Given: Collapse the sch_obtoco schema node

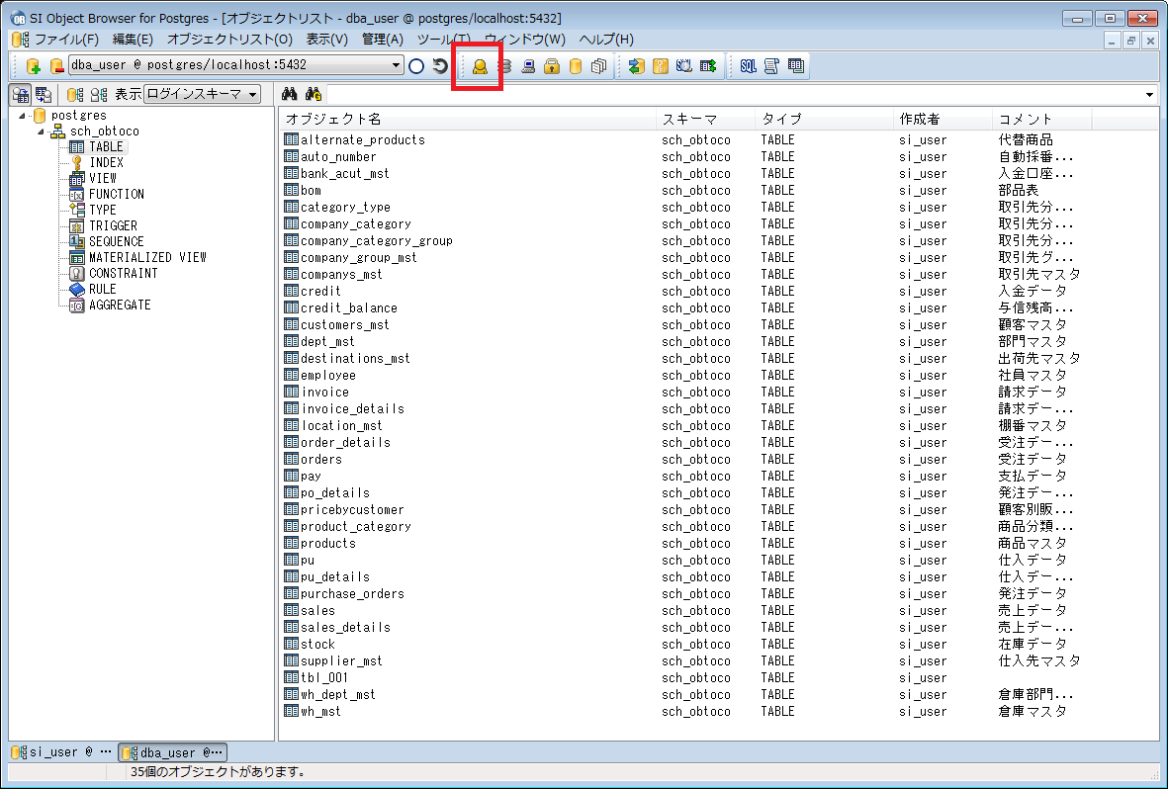Looking at the screenshot, I should [43, 131].
